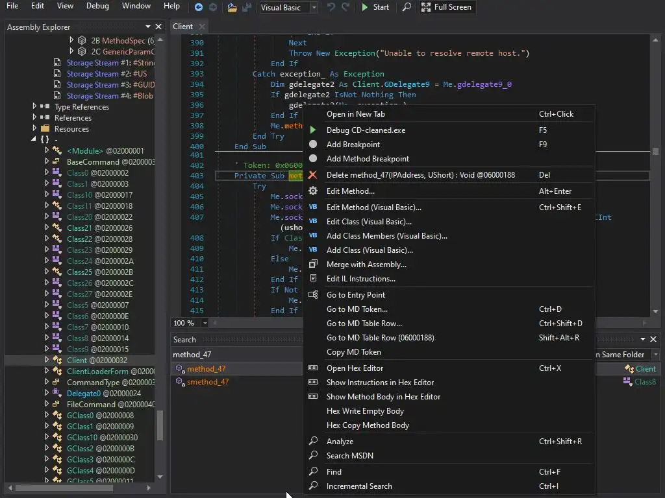The height and width of the screenshot is (498, 665).
Task: Choose Edit IL Instructions from context menu
Action: [x=360, y=279]
